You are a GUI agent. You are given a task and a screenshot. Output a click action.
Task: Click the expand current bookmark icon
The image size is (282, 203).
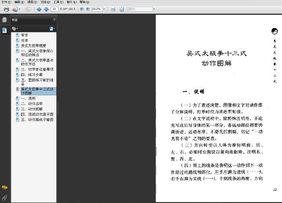52,29
